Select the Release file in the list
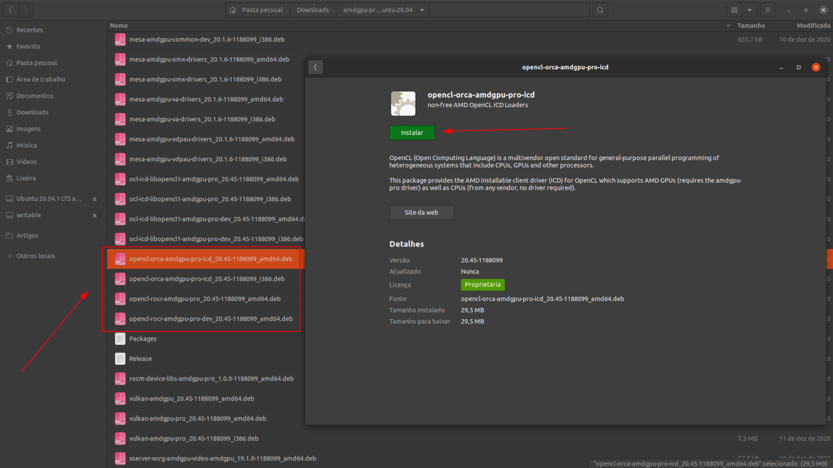833x468 pixels. pyautogui.click(x=140, y=358)
